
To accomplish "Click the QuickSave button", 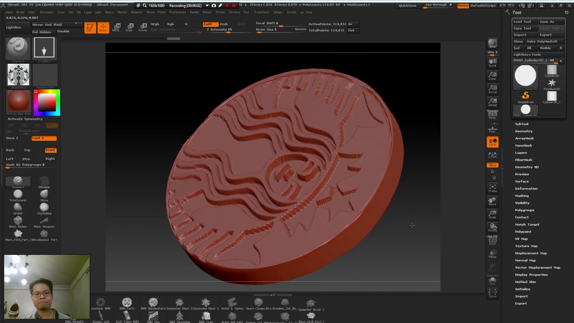I will click(408, 5).
